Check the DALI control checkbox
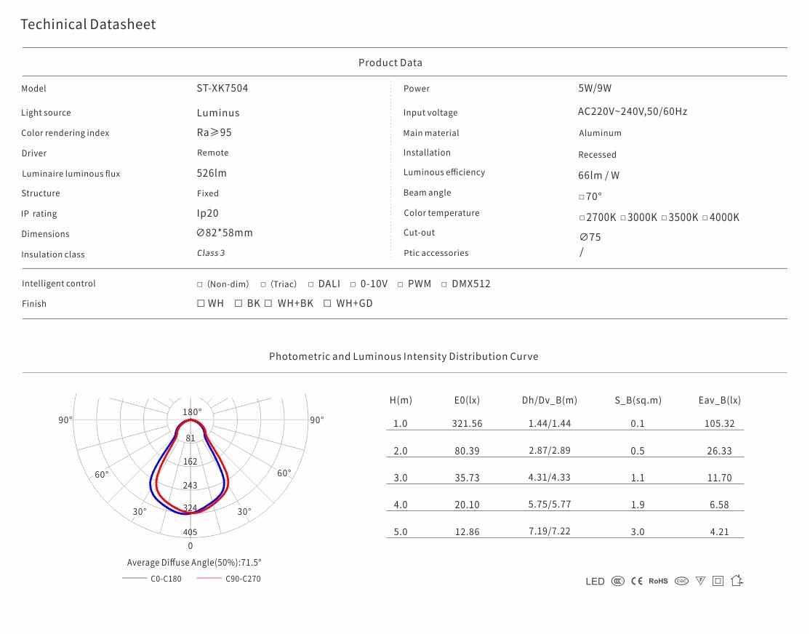Viewport: 810px width, 634px height. (x=311, y=284)
